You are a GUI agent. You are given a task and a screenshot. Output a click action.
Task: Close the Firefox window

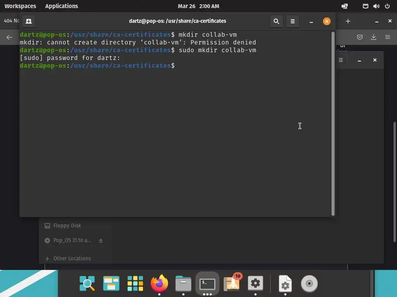tap(390, 21)
